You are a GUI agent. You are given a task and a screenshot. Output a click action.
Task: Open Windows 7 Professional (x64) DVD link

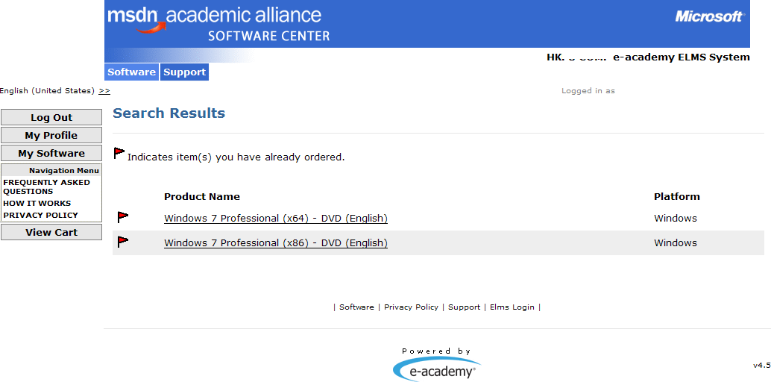coord(276,218)
